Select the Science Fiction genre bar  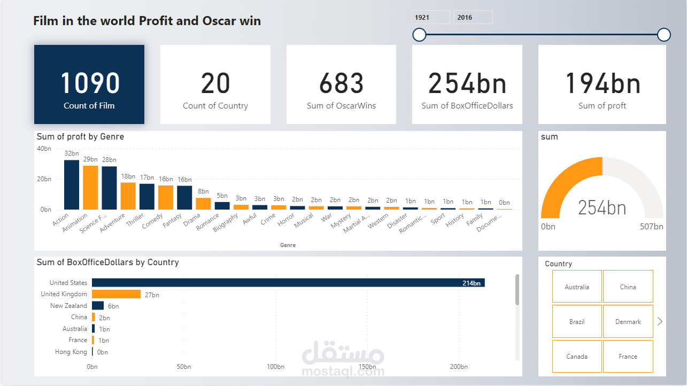pos(109,188)
